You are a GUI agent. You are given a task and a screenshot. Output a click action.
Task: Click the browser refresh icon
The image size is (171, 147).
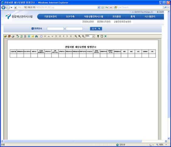pyautogui.click(x=107, y=7)
